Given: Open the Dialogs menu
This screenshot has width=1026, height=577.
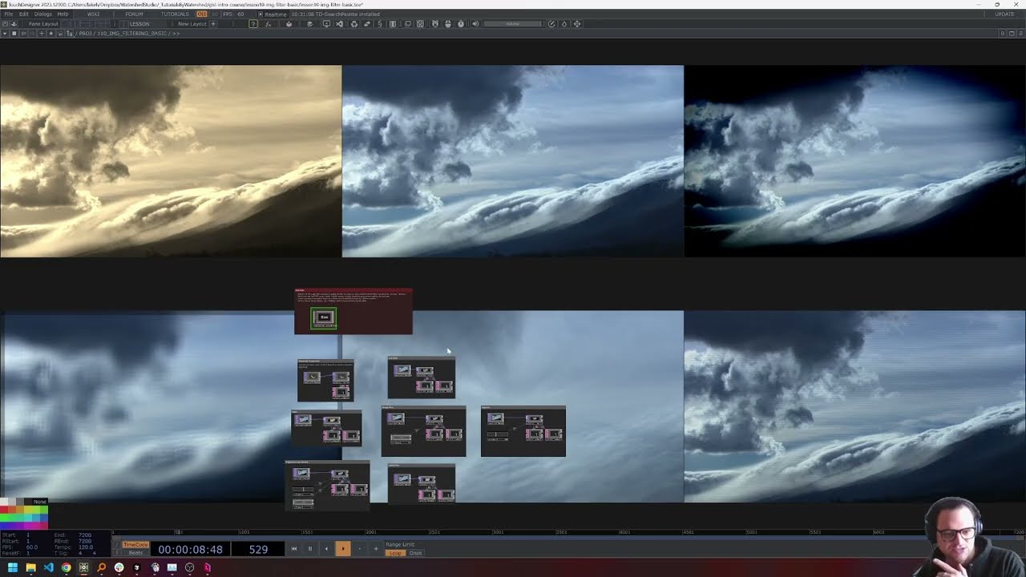Looking at the screenshot, I should (x=43, y=14).
